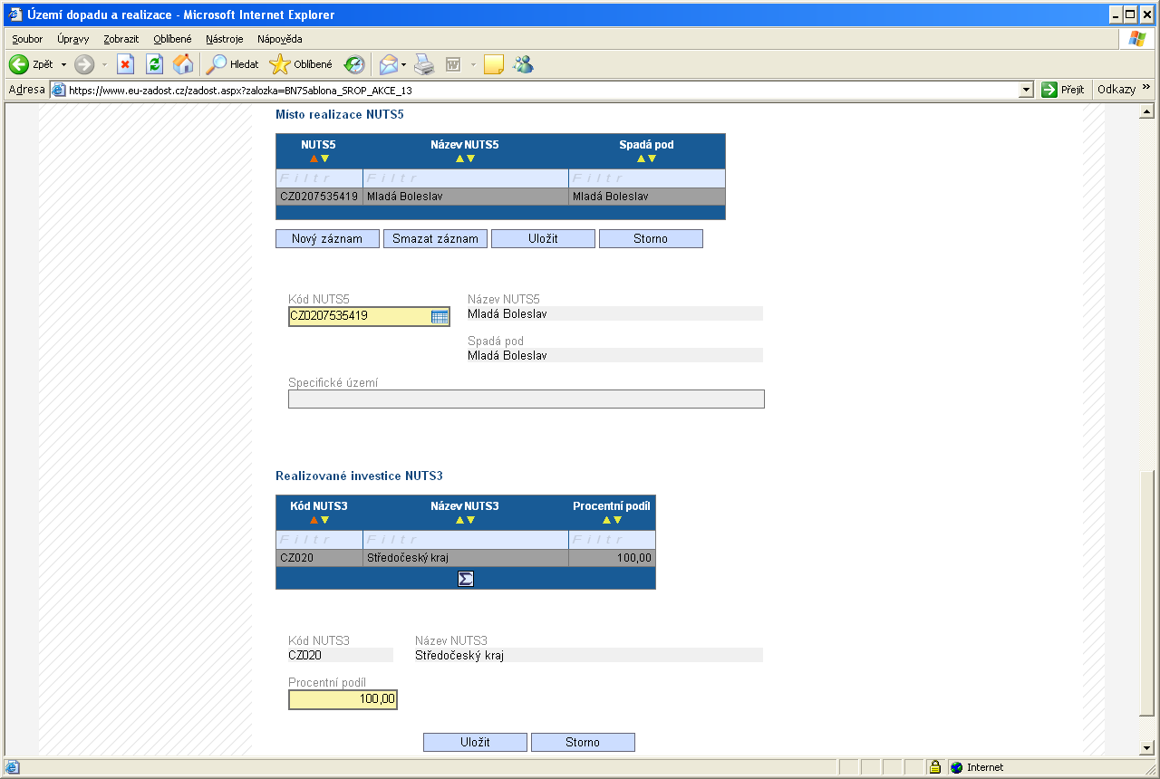Select the CZ0207535419 table row
The image size is (1160, 779).
point(500,196)
